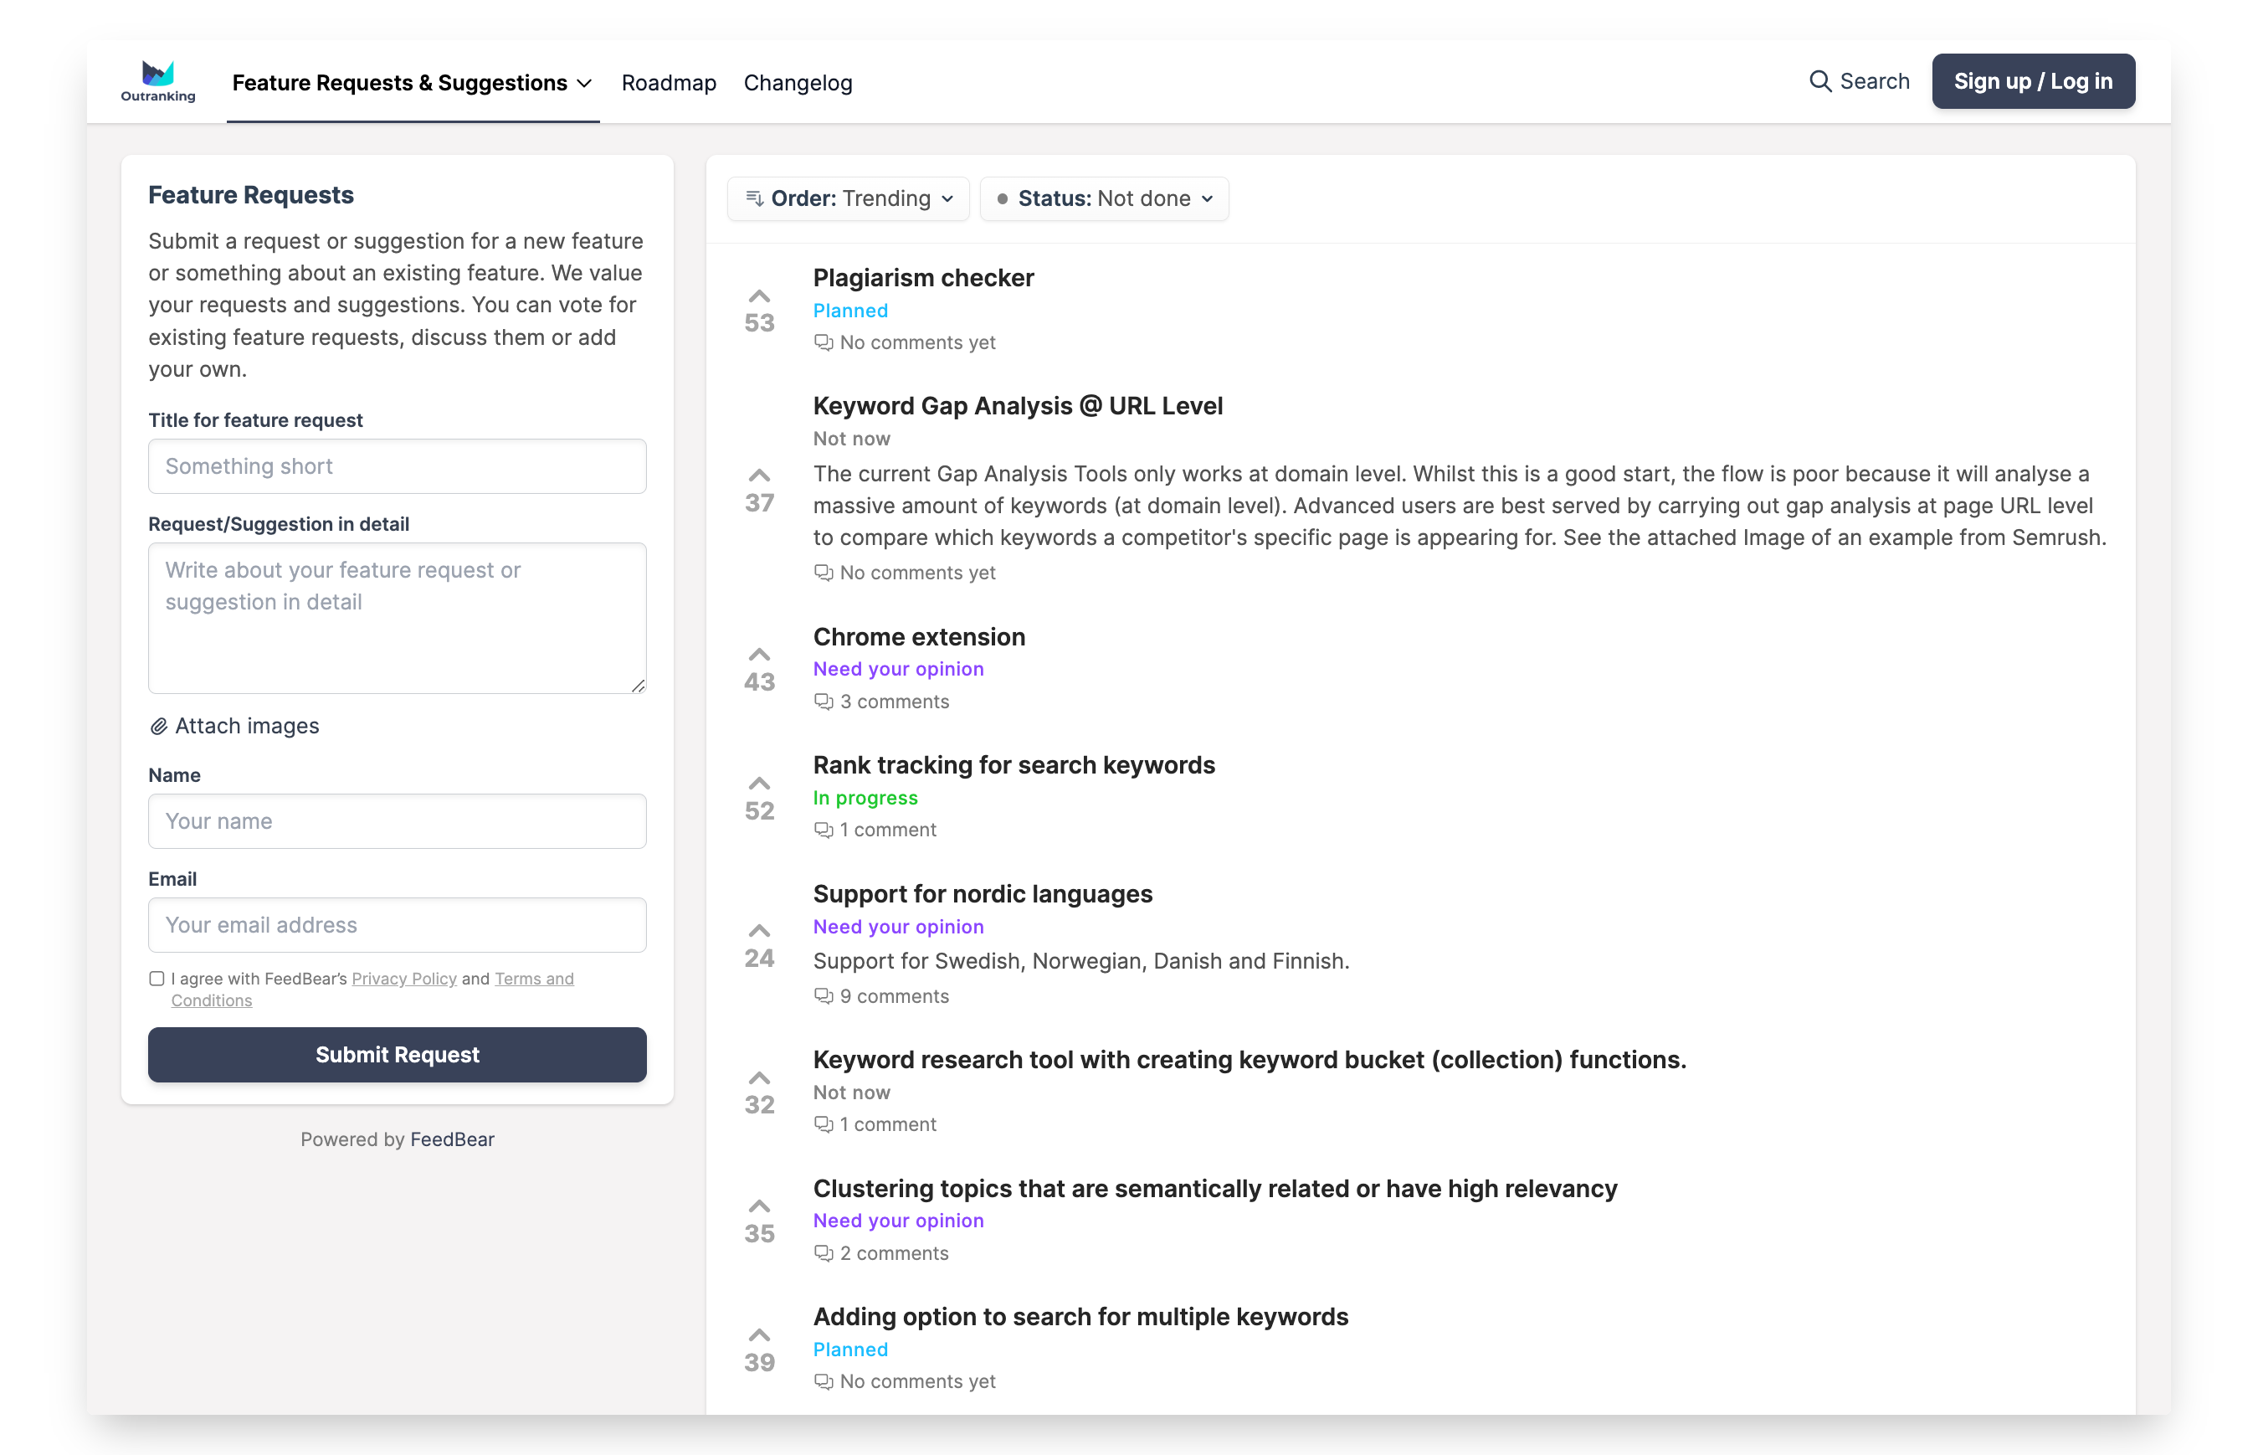Image resolution: width=2258 pixels, height=1455 pixels.
Task: Focus the Title for feature request field
Action: click(397, 465)
